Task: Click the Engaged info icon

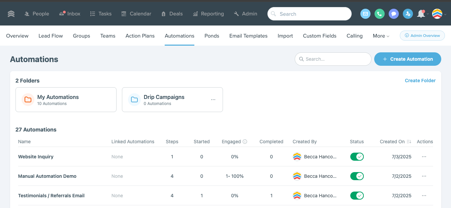Action: (x=245, y=142)
